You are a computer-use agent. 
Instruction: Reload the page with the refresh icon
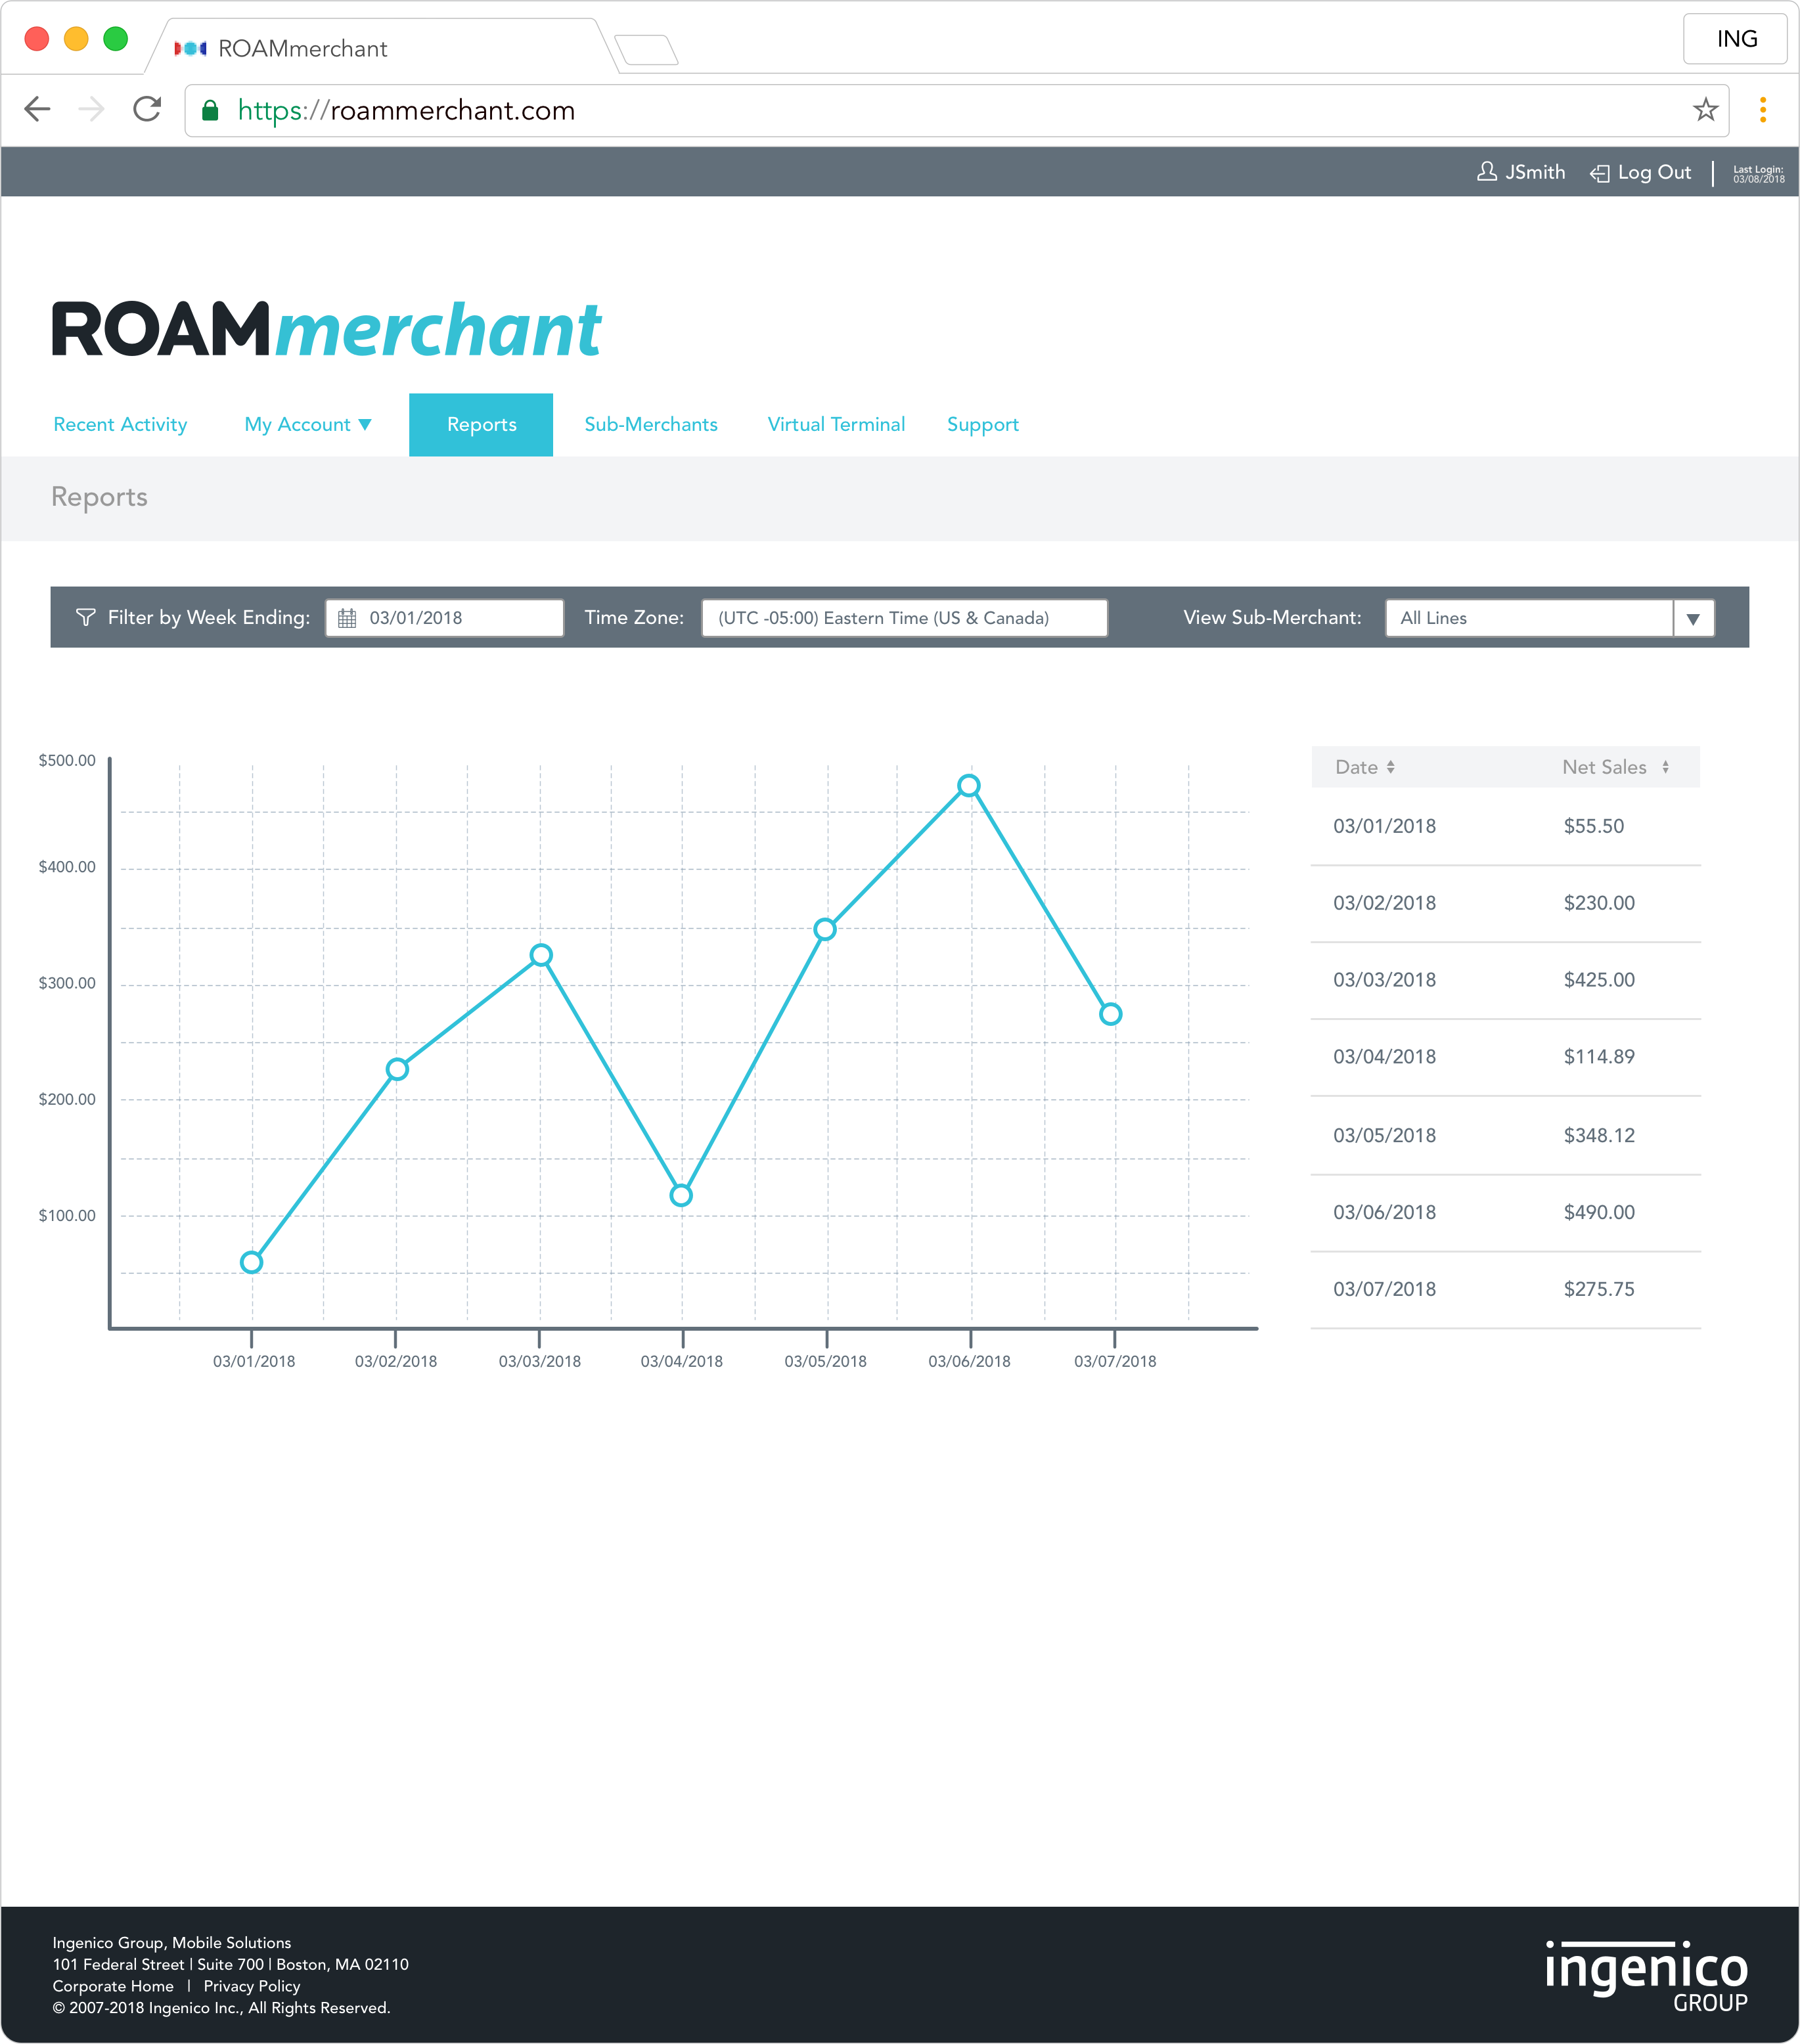point(147,109)
